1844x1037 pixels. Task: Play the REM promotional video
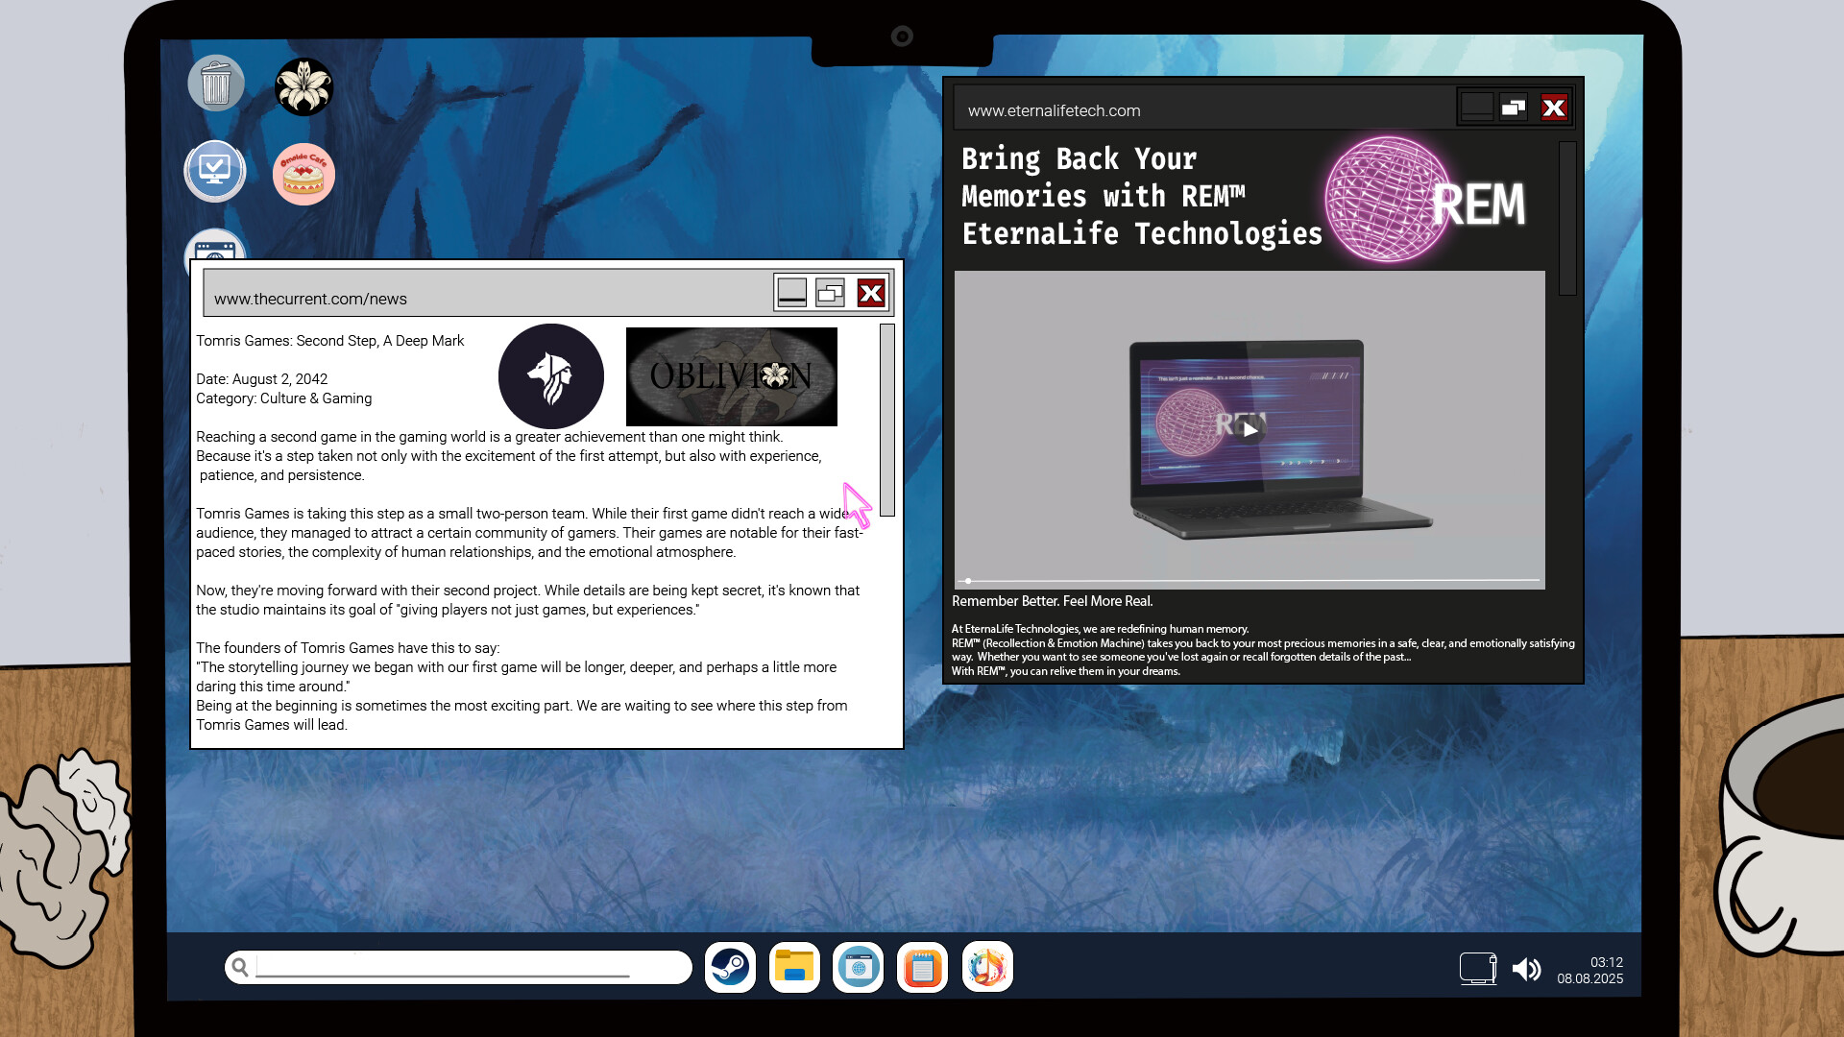pos(1250,429)
